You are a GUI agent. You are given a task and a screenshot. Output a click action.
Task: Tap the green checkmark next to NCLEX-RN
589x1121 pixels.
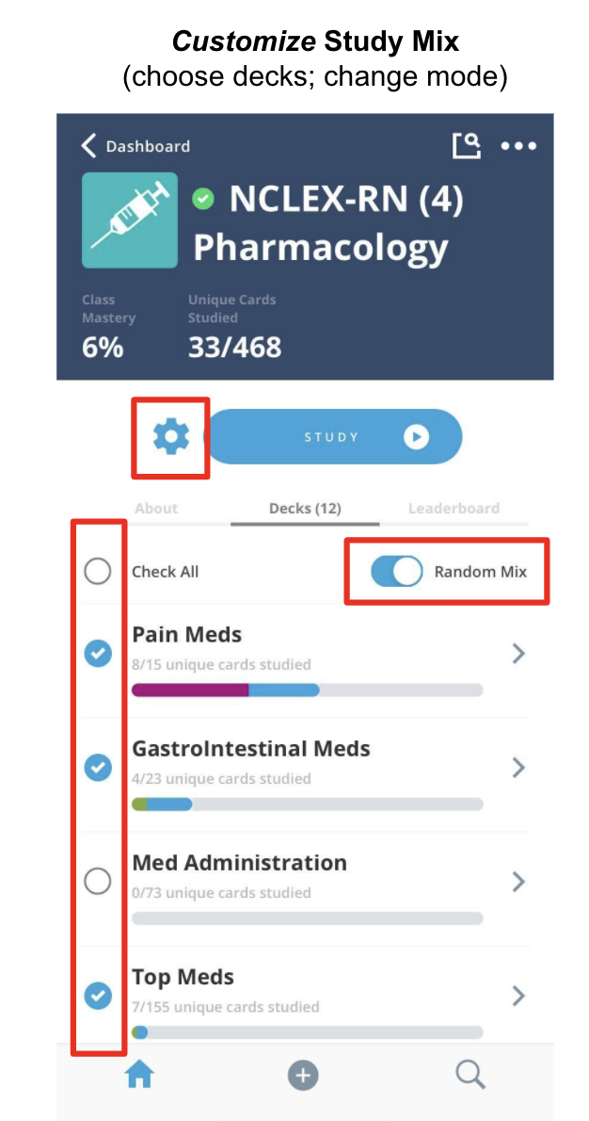tap(205, 199)
